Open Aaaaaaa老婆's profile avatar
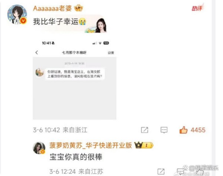Viewport: 223px width, 176px height. [17, 14]
